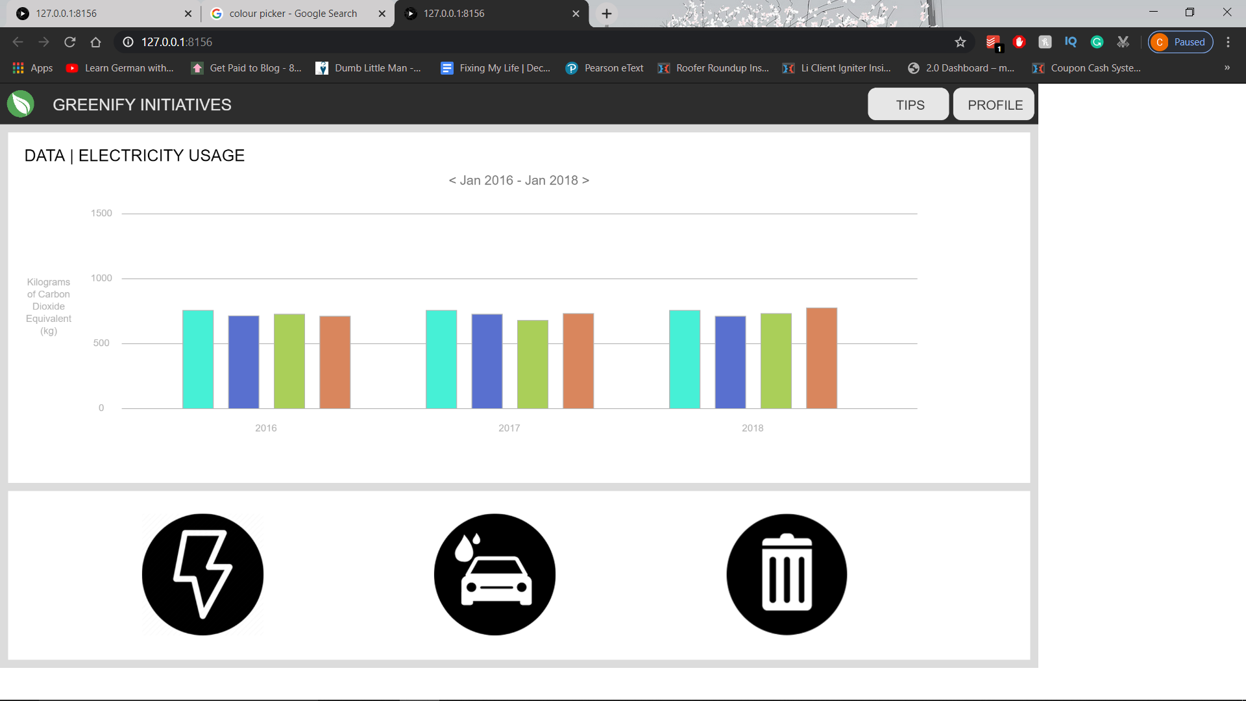
Task: Click the electricity lightning bolt icon
Action: coord(202,574)
